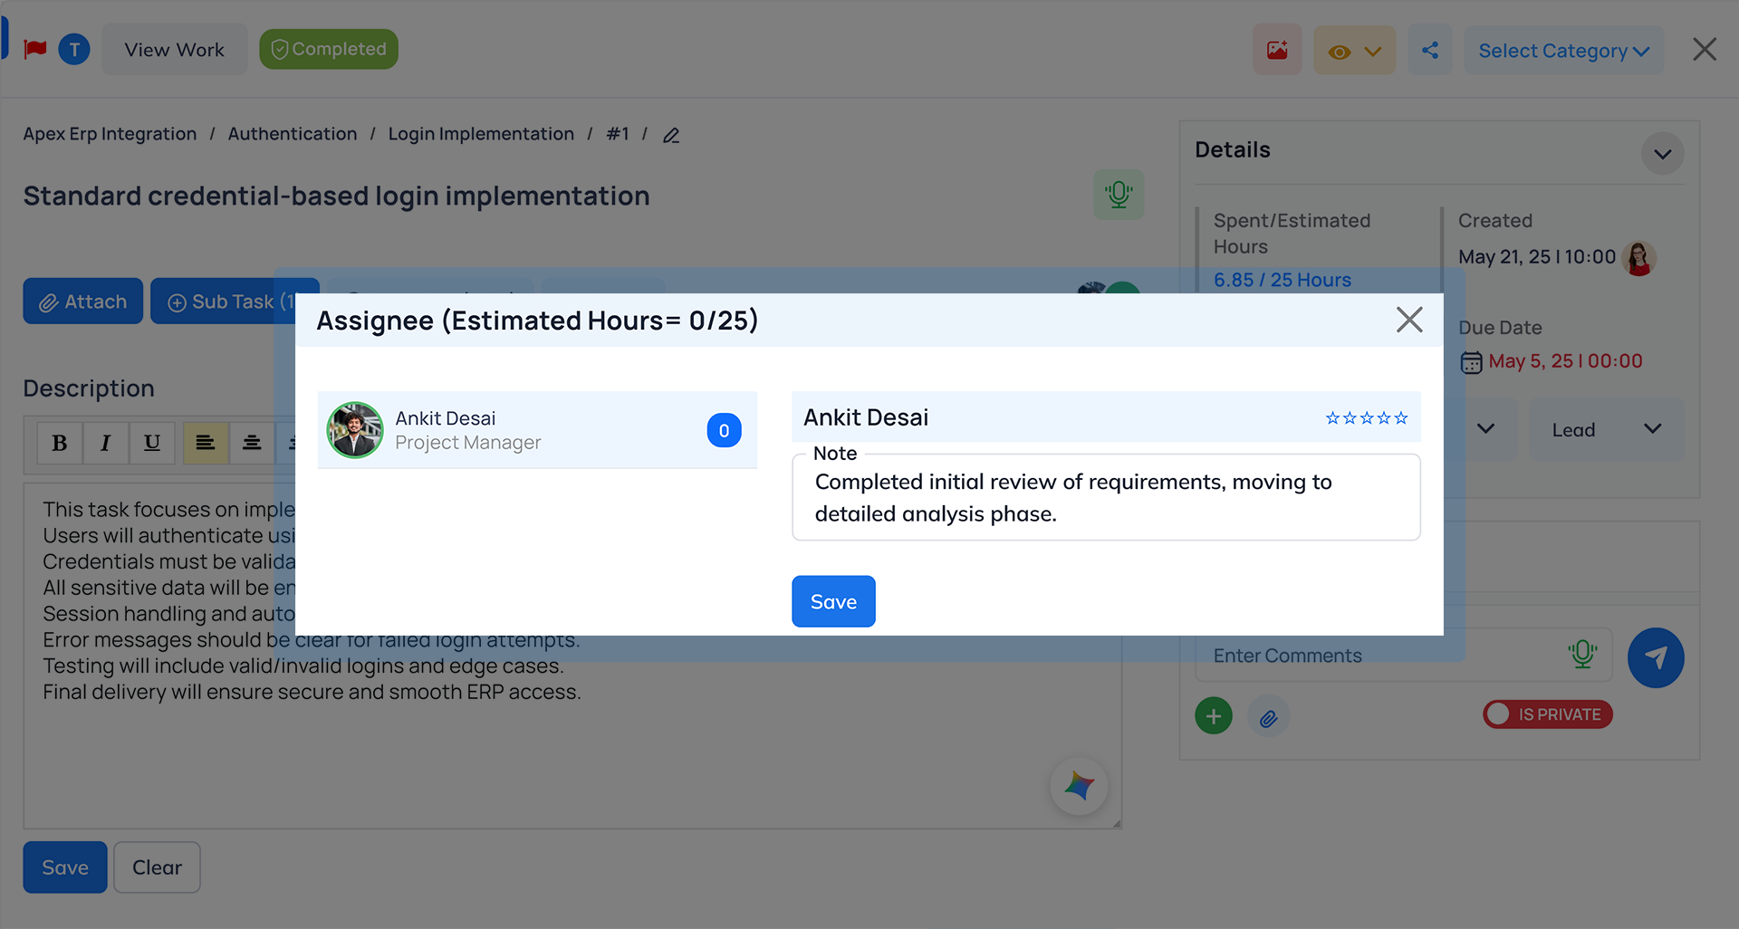
Task: Open the eye watcher dropdown
Action: coord(1354,51)
